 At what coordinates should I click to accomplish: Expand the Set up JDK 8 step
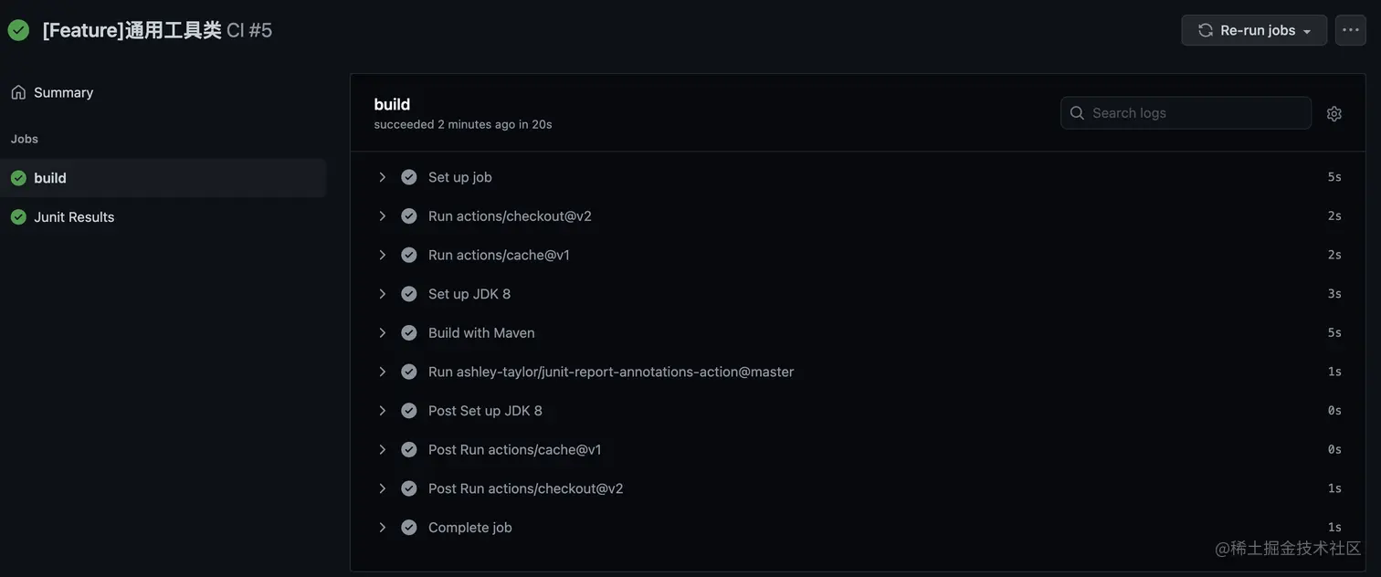[382, 294]
